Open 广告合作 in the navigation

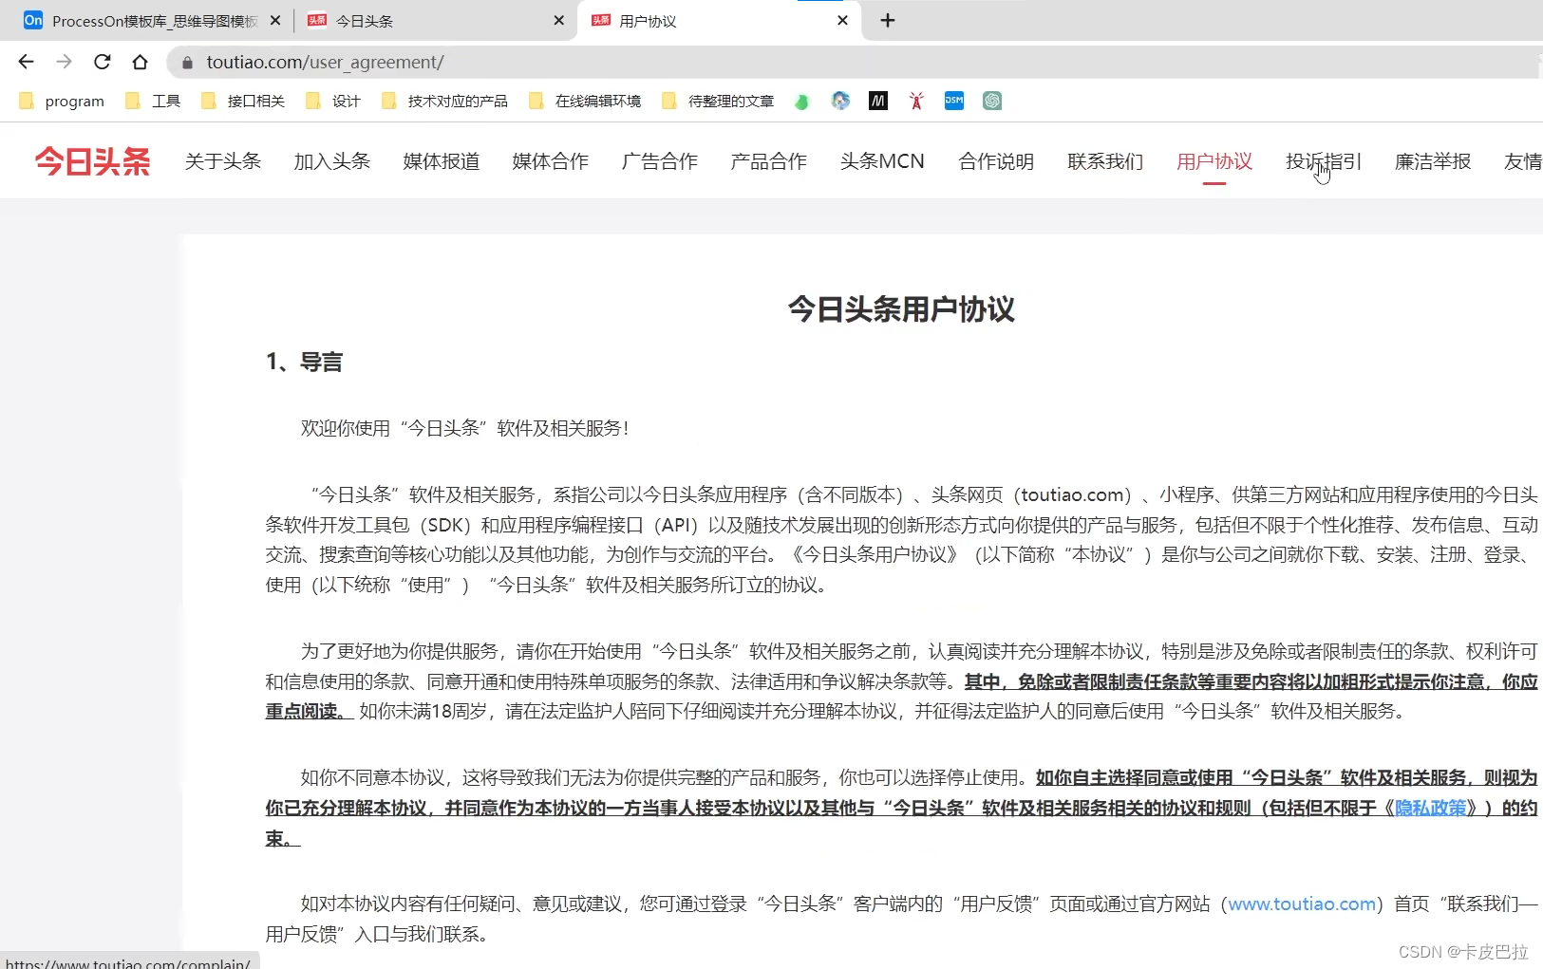[660, 161]
